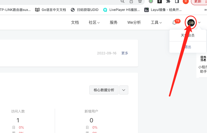Click the 更多 link
207x133 pixels.
tap(125, 53)
